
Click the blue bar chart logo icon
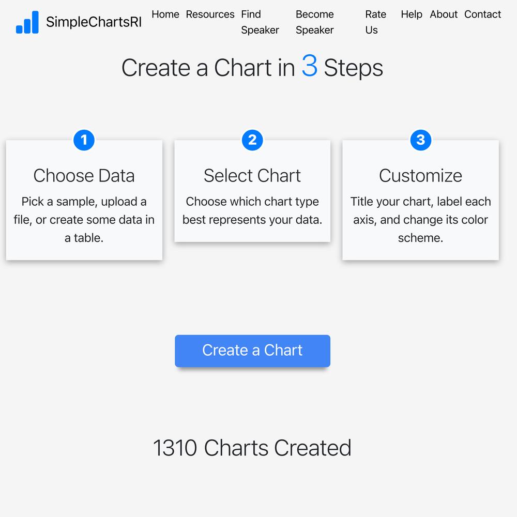click(27, 22)
